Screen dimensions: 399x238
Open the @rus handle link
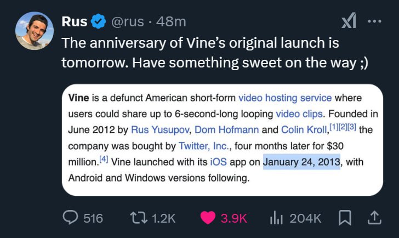tap(128, 22)
